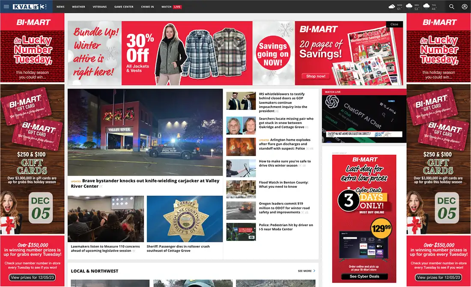Open the search magnifier icon
Screen dimensions: 471x287
tap(451, 6)
